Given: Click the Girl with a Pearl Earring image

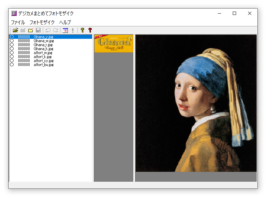Looking at the screenshot, I should tap(196, 103).
